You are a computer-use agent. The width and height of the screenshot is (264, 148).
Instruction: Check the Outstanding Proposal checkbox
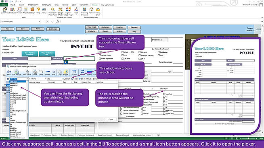(x=153, y=49)
